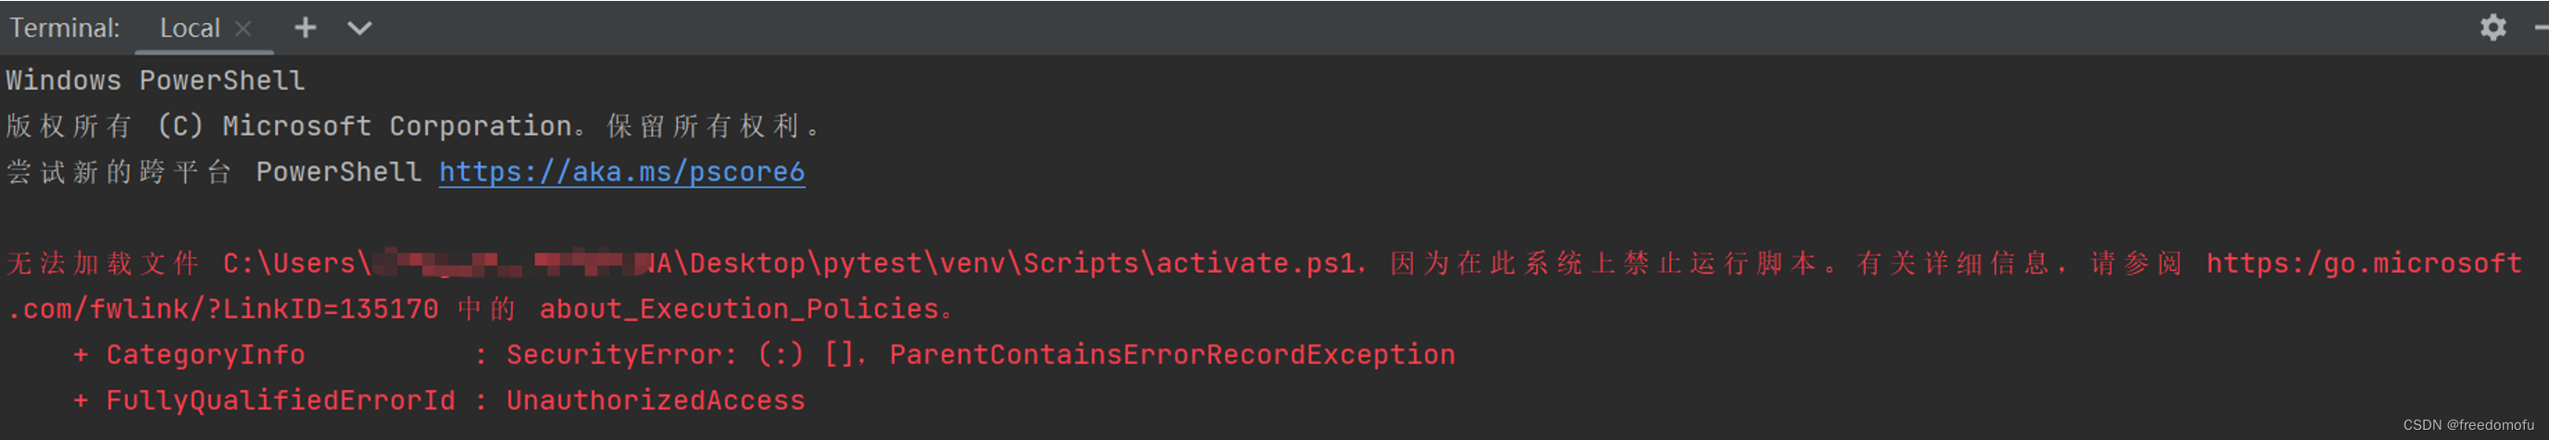Screen dimensions: 2549x440
Task: Open a new terminal session with plus icon
Action: click(x=305, y=28)
